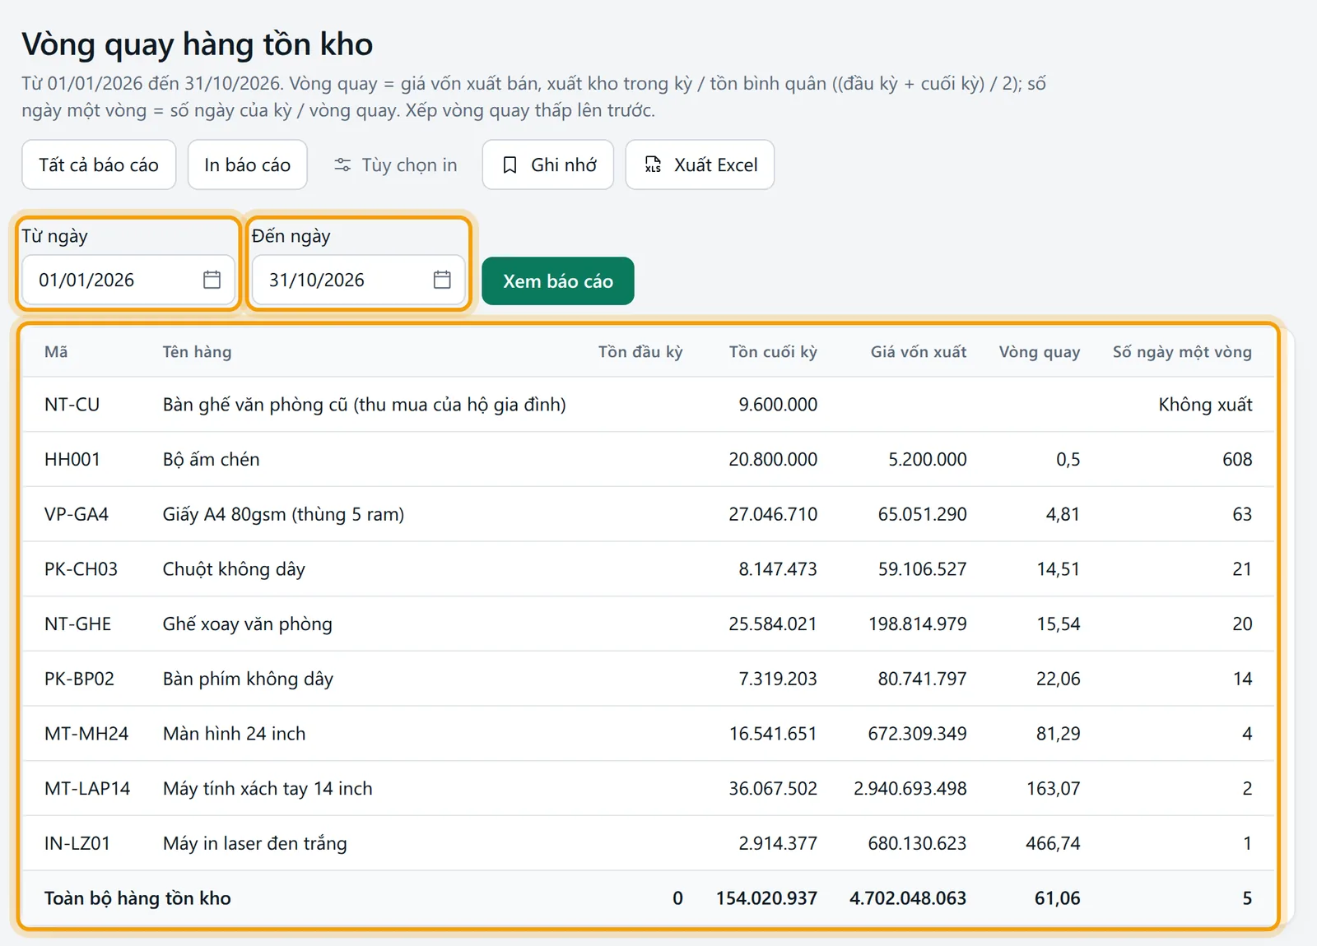Select the NT-CU row code
1317x946 pixels.
coord(72,405)
